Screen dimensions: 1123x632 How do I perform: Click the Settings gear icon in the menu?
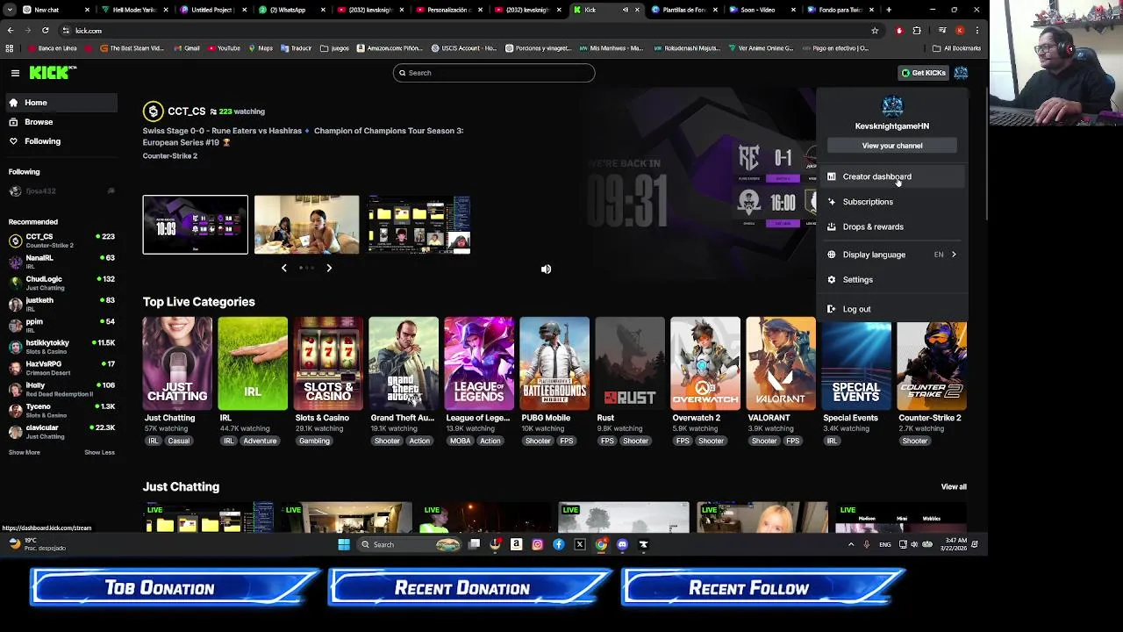click(x=832, y=280)
